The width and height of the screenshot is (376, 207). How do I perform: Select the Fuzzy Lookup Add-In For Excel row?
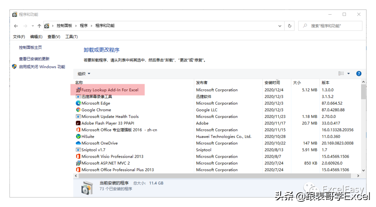coord(217,90)
